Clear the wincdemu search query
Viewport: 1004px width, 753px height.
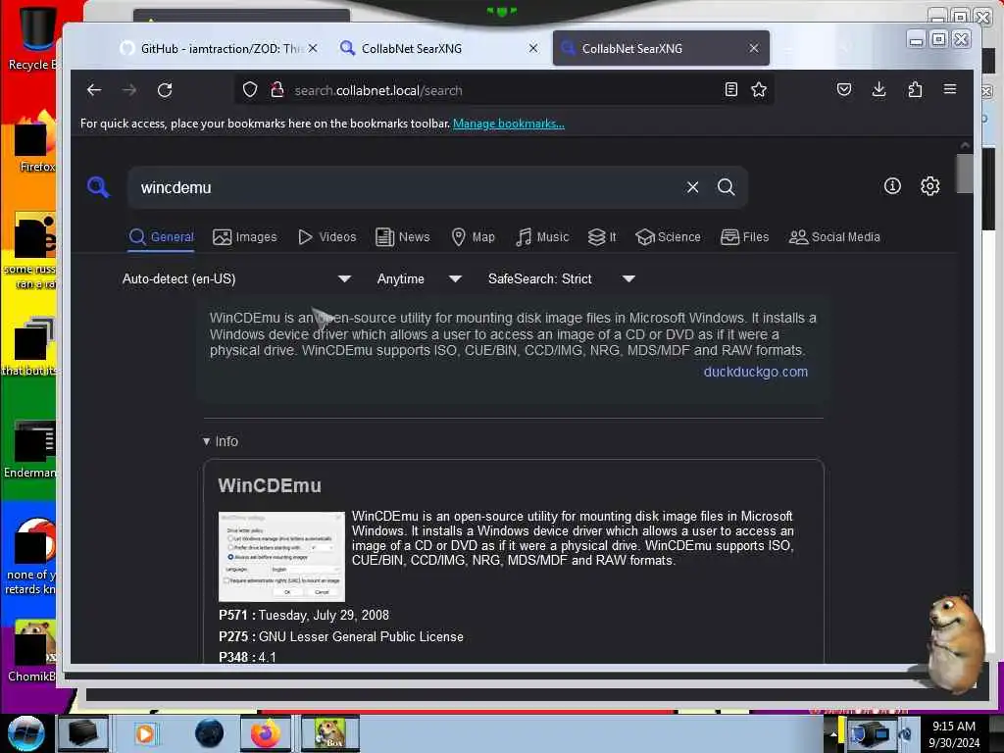click(x=692, y=187)
